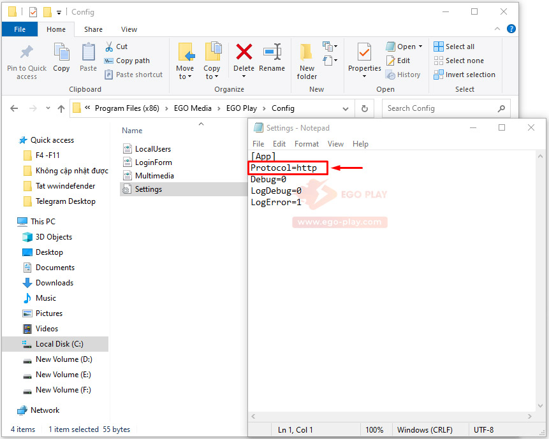Viewport: 549px width, 439px height.
Task: Select Local Disk (C:)
Action: click(55, 344)
